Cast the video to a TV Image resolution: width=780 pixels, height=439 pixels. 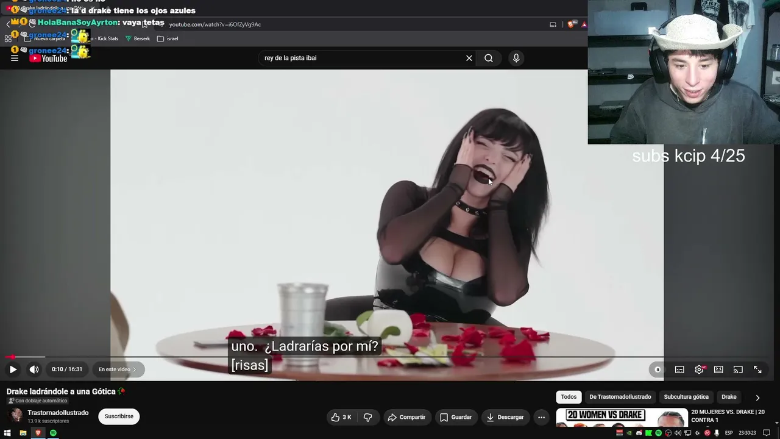pos(738,369)
